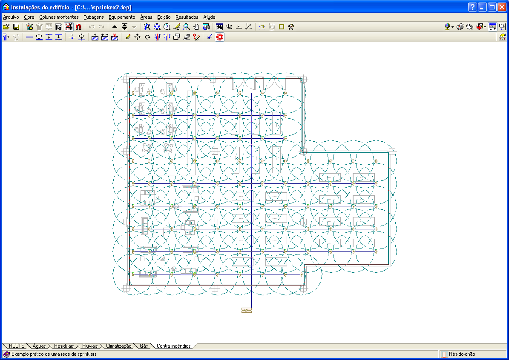
Task: Switch to the Águas tab
Action: [39, 346]
